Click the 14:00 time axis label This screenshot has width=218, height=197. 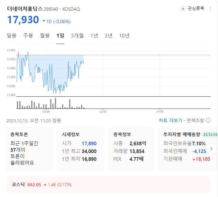click(160, 112)
